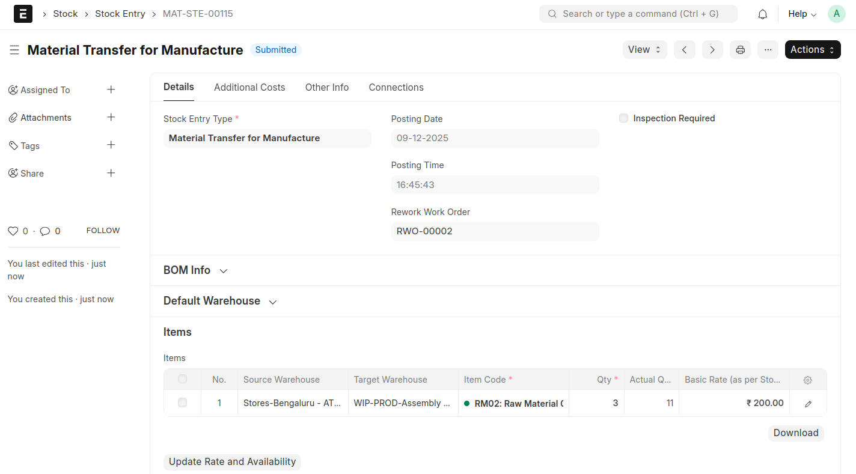Open the Connections tab

[396, 87]
